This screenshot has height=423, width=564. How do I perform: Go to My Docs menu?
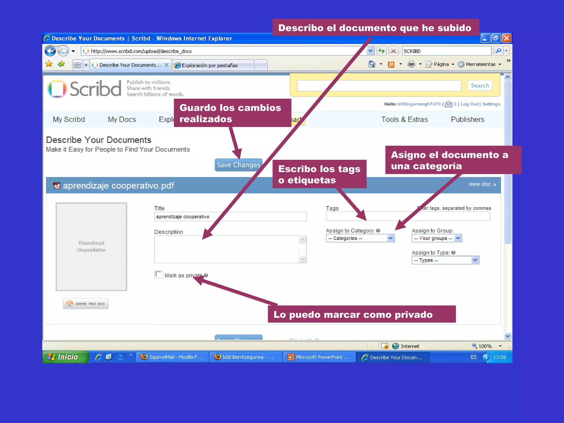tap(122, 119)
